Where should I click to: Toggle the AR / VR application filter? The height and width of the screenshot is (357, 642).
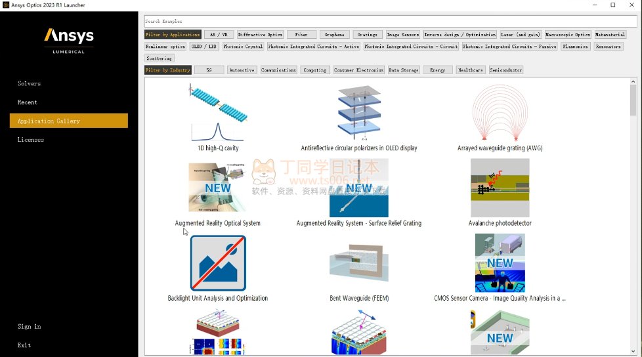(x=219, y=34)
